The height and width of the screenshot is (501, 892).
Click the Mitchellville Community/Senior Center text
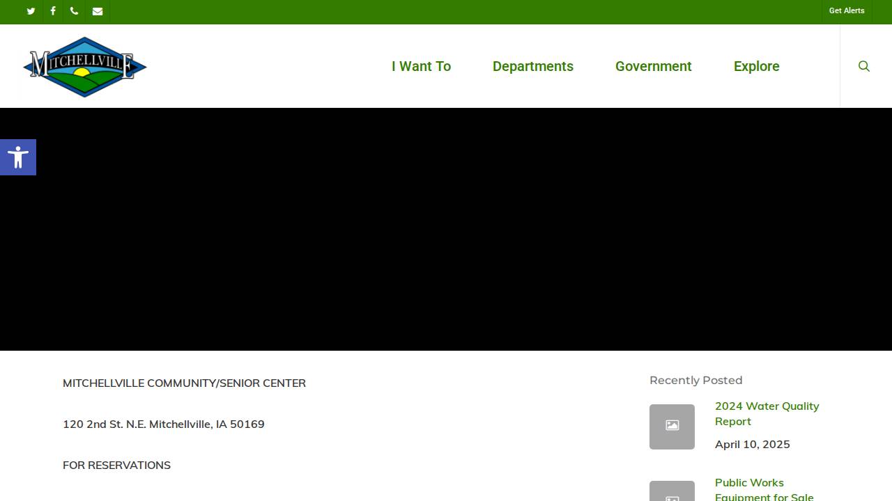pyautogui.click(x=184, y=383)
